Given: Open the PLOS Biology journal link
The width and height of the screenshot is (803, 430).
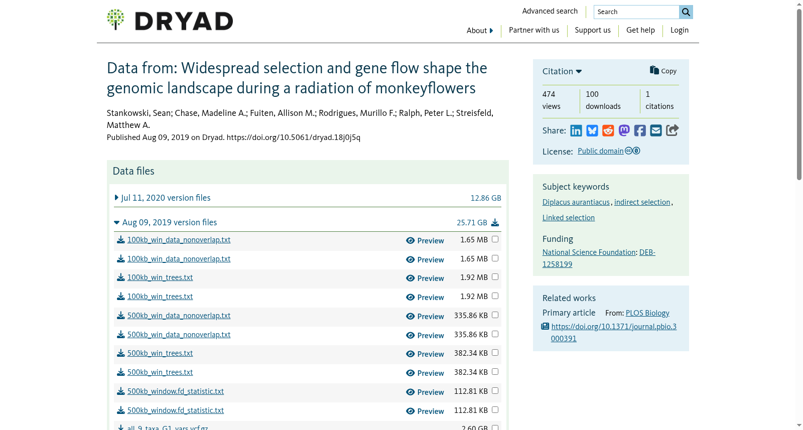Looking at the screenshot, I should (x=647, y=313).
